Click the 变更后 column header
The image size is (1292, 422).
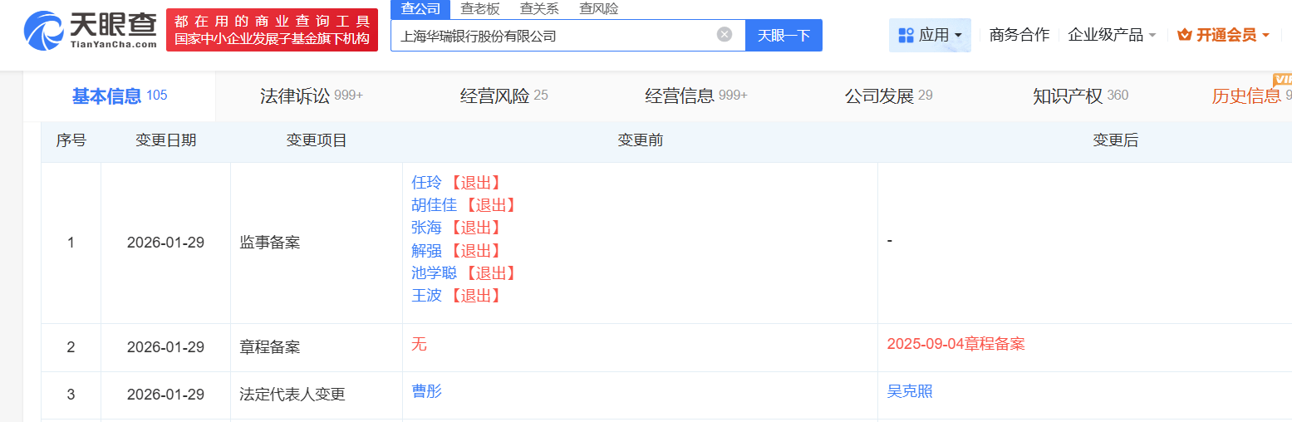coord(1115,140)
